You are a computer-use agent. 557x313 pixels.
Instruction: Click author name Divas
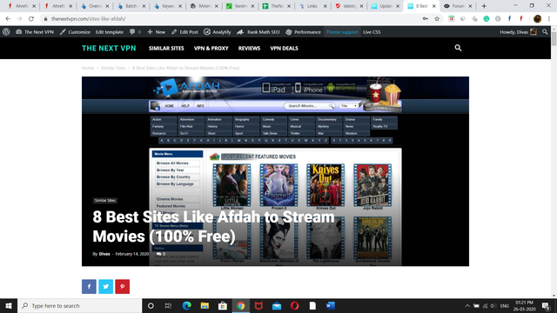[104, 254]
